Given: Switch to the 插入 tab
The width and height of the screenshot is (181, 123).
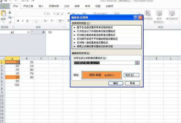Looking at the screenshot, I should click(41, 6).
